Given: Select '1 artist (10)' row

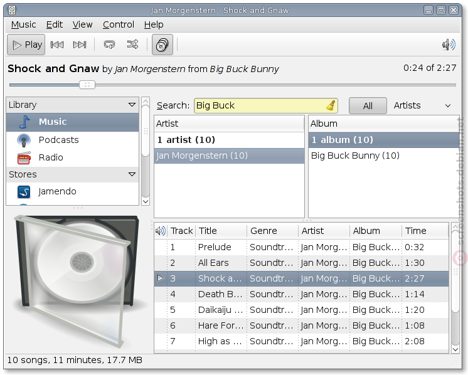Looking at the screenshot, I should (x=229, y=140).
